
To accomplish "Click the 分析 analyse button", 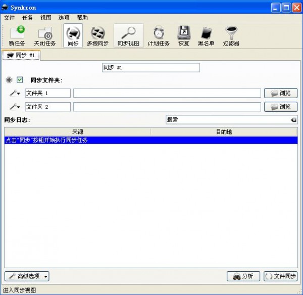I will pyautogui.click(x=243, y=276).
